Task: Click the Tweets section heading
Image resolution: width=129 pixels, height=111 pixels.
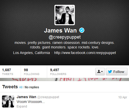Action: point(10,87)
